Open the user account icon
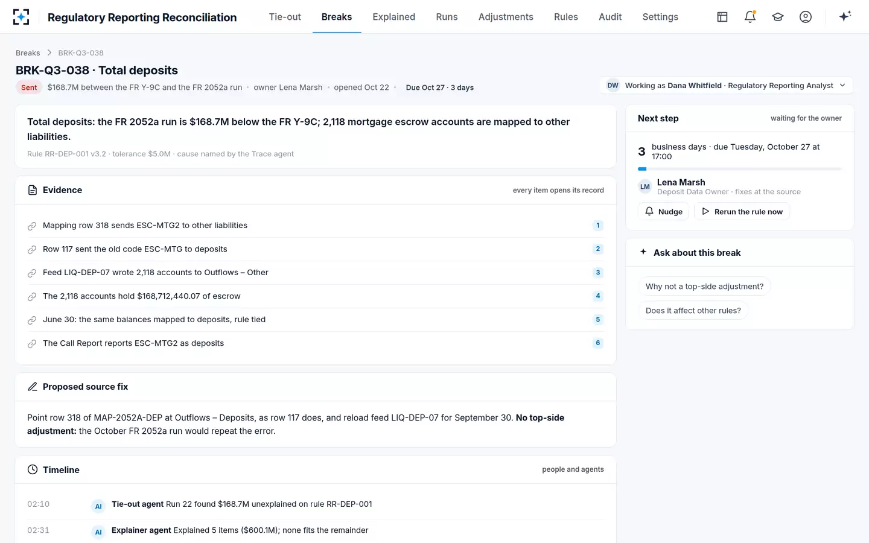This screenshot has height=543, width=869. [806, 17]
